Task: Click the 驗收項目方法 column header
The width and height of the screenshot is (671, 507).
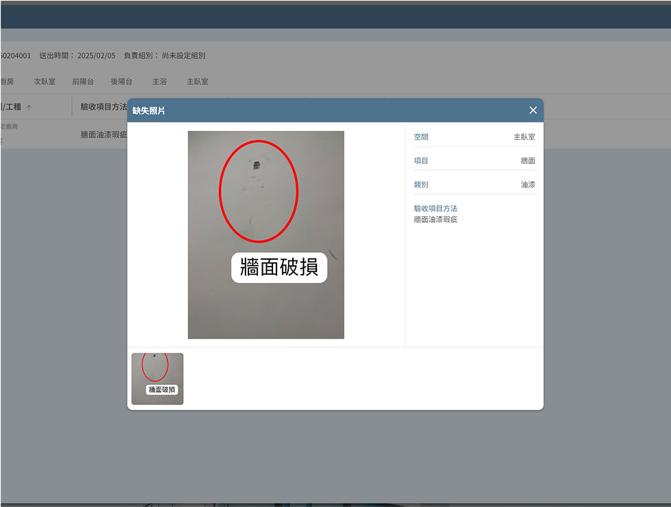Action: (x=104, y=107)
